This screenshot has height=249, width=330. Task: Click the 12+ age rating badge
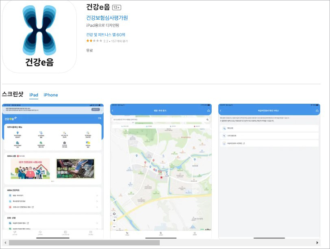point(117,8)
